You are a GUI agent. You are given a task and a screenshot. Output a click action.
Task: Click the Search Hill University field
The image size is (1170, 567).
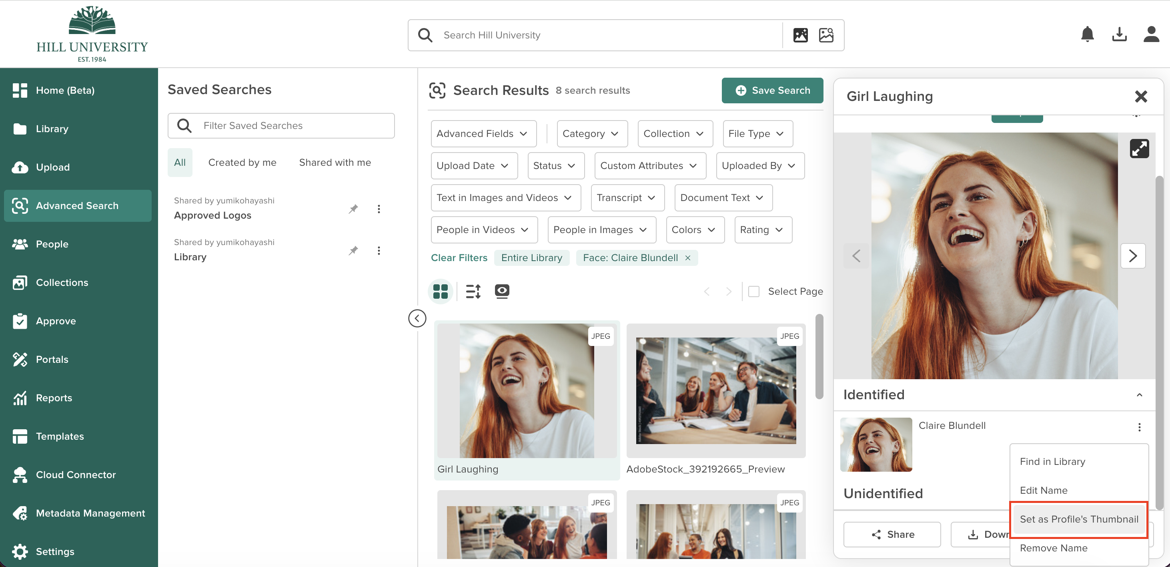(609, 35)
